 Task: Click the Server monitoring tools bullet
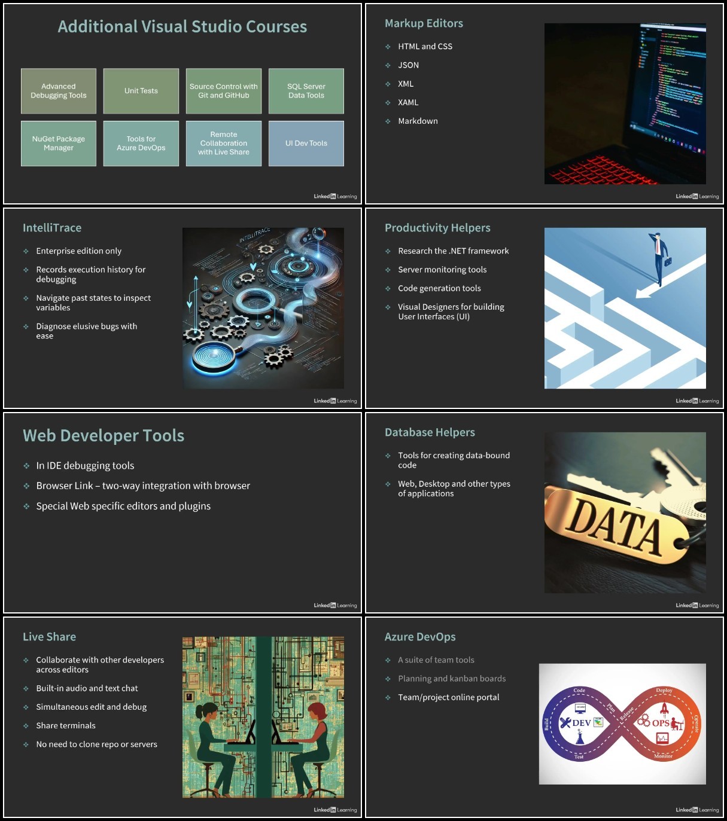(442, 270)
